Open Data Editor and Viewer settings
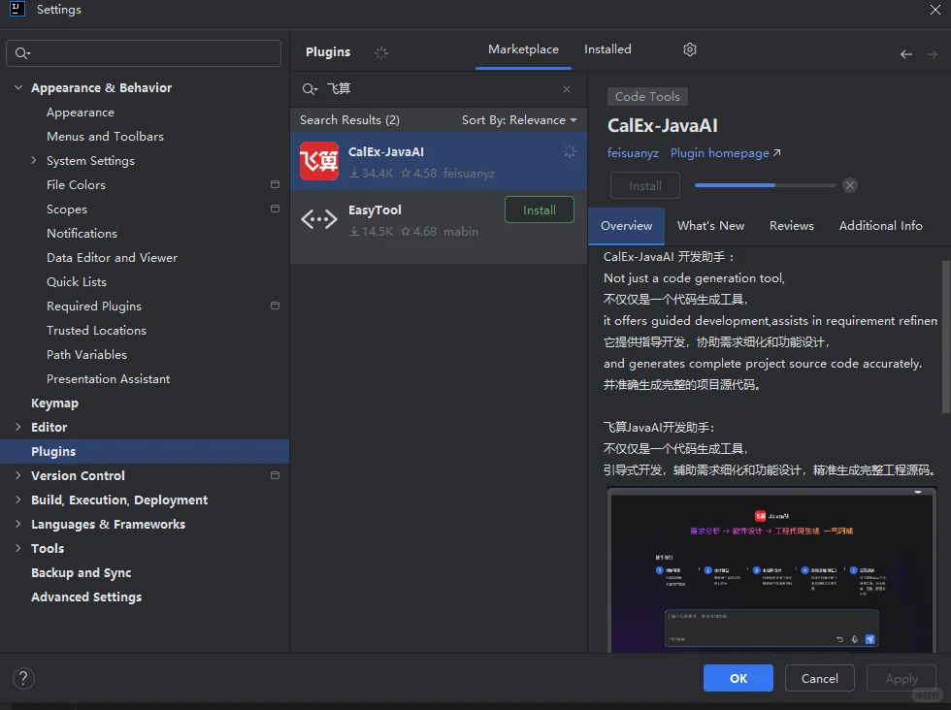Viewport: 951px width, 710px height. pyautogui.click(x=112, y=258)
